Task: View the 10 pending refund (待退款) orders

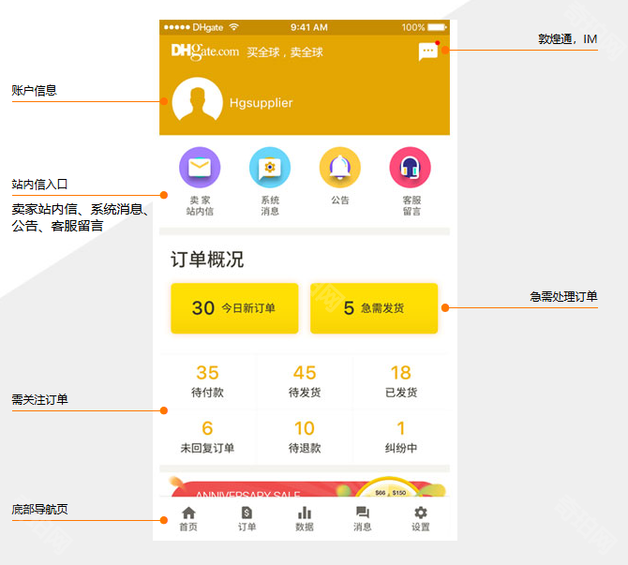Action: click(305, 438)
